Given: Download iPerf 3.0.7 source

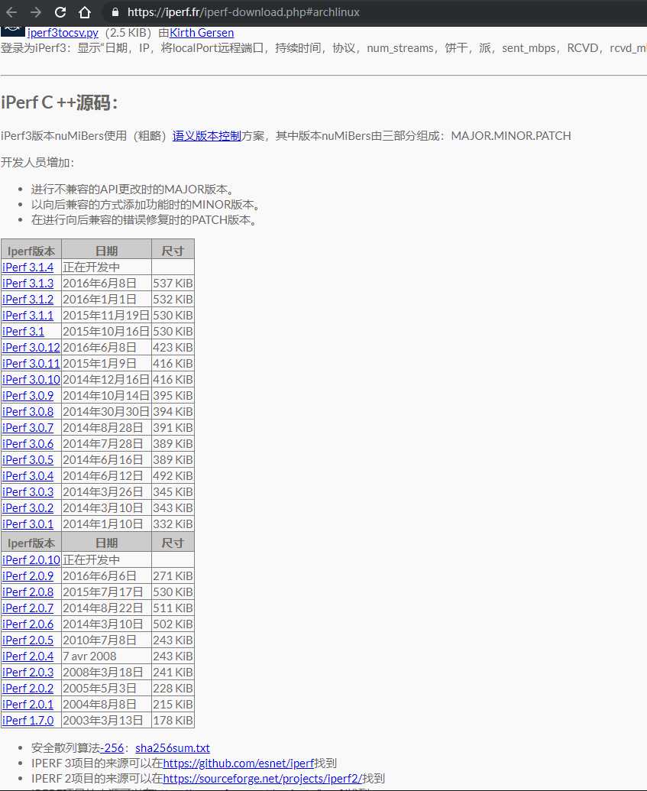Looking at the screenshot, I should (27, 428).
